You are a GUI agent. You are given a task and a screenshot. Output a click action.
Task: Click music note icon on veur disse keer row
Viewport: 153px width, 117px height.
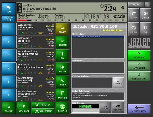22,59
